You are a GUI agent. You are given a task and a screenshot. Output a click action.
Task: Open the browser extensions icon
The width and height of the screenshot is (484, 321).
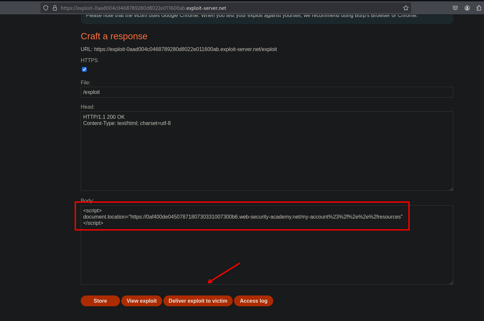tap(479, 8)
